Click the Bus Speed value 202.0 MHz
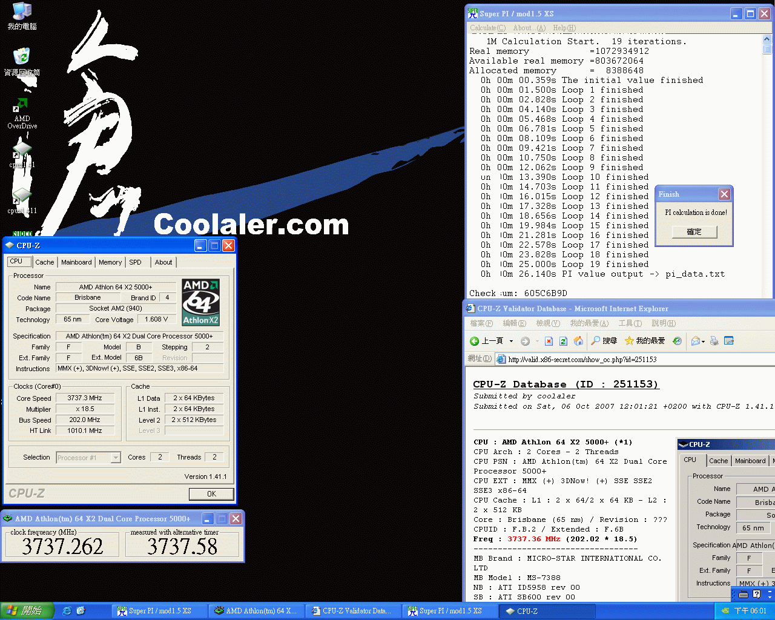This screenshot has height=620, width=775. pos(85,420)
